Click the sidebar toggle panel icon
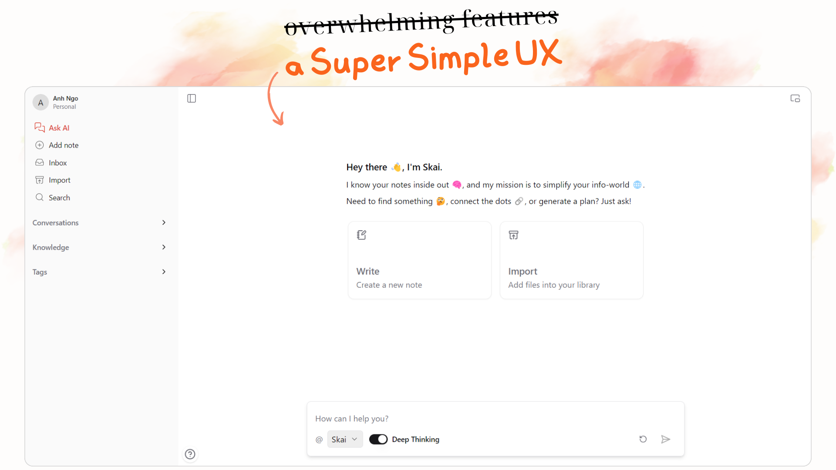836x470 pixels. tap(191, 98)
